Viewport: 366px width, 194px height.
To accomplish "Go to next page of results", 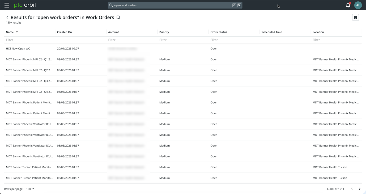I will [x=360, y=189].
